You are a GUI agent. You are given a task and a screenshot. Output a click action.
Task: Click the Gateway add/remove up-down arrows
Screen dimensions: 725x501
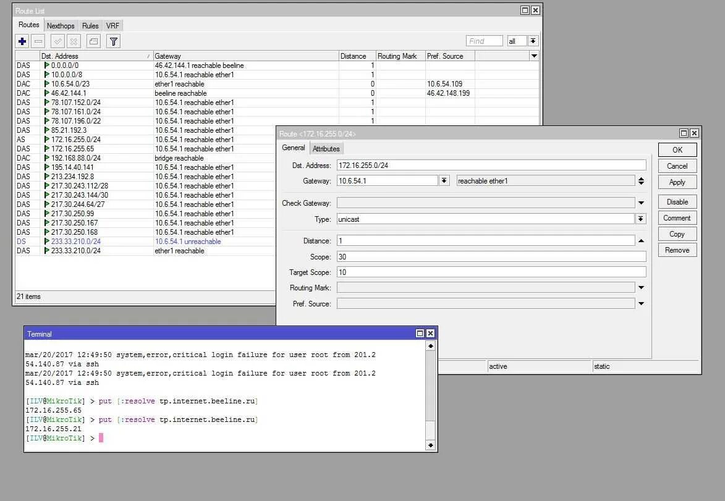coord(642,181)
